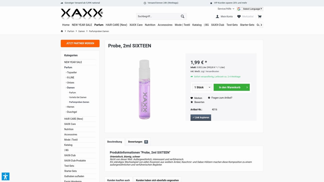Click the magnifying glass search icon
Viewport: 324px width, 182px height.
(183, 16)
